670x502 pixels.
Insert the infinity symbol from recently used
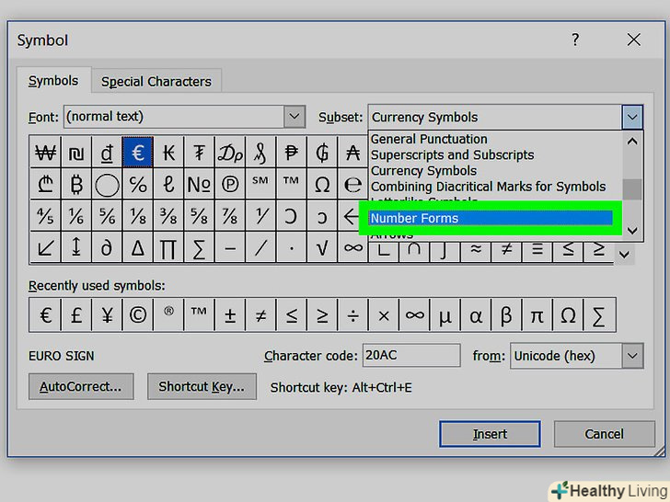coord(415,315)
